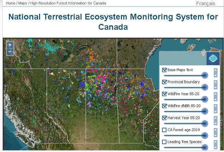The height and width of the screenshot is (152, 224).
Task: Open the Home breadcrumb link
Action: click(x=10, y=3)
